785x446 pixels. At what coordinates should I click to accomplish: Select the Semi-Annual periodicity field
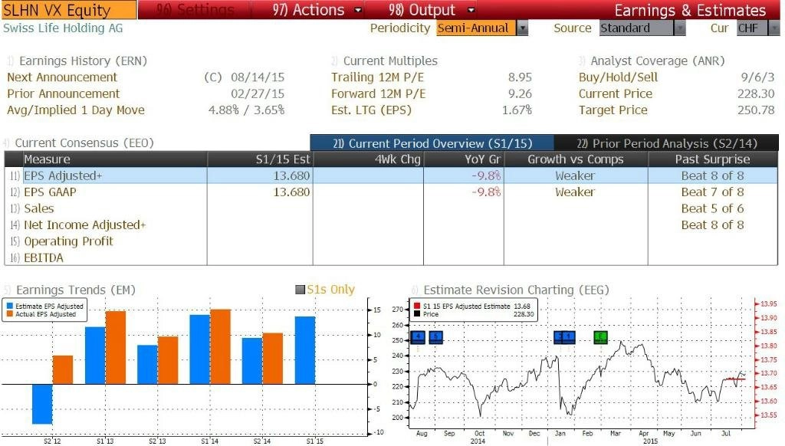(x=475, y=28)
